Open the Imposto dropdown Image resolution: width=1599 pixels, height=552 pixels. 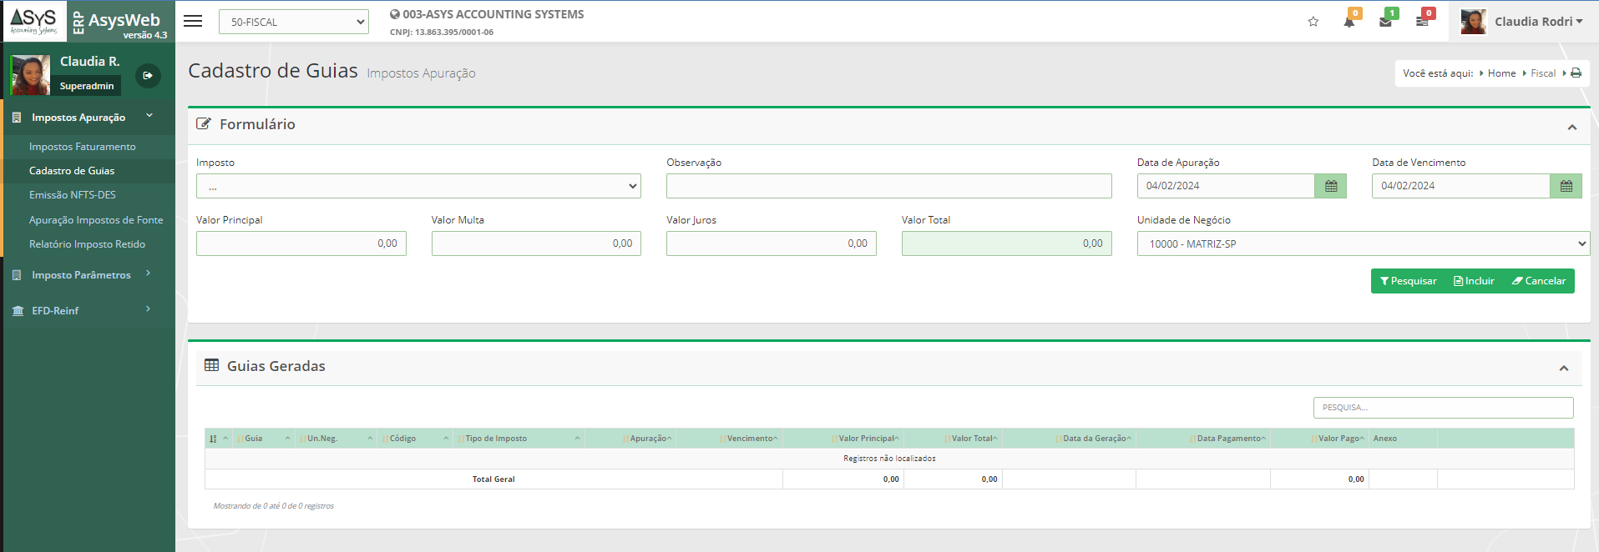tap(417, 186)
